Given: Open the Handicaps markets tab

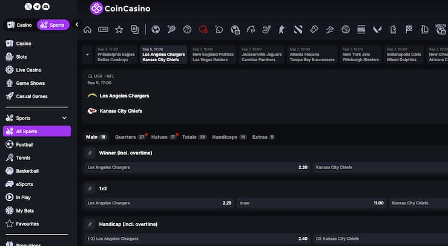Looking at the screenshot, I should pos(229,137).
